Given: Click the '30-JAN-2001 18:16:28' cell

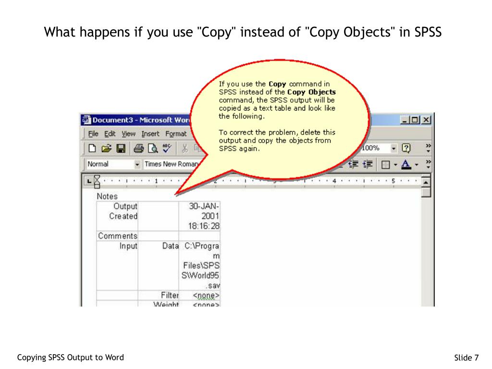Looking at the screenshot, I should (199, 216).
